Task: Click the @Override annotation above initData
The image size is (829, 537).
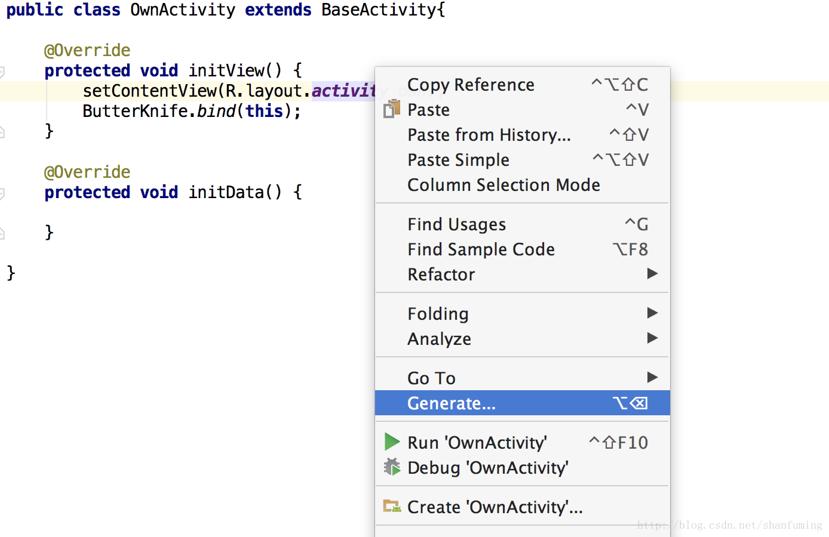Action: point(87,172)
